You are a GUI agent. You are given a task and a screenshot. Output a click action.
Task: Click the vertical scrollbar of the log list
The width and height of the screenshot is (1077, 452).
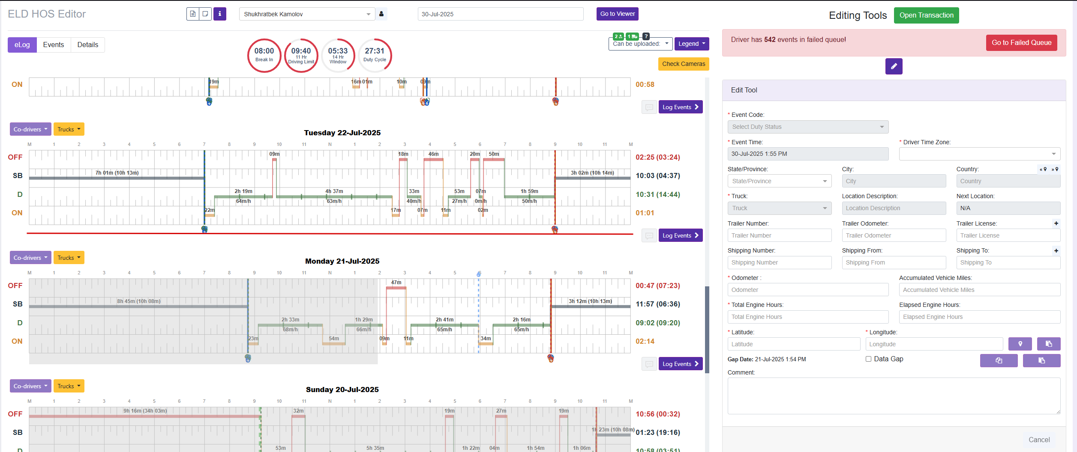pos(707,330)
